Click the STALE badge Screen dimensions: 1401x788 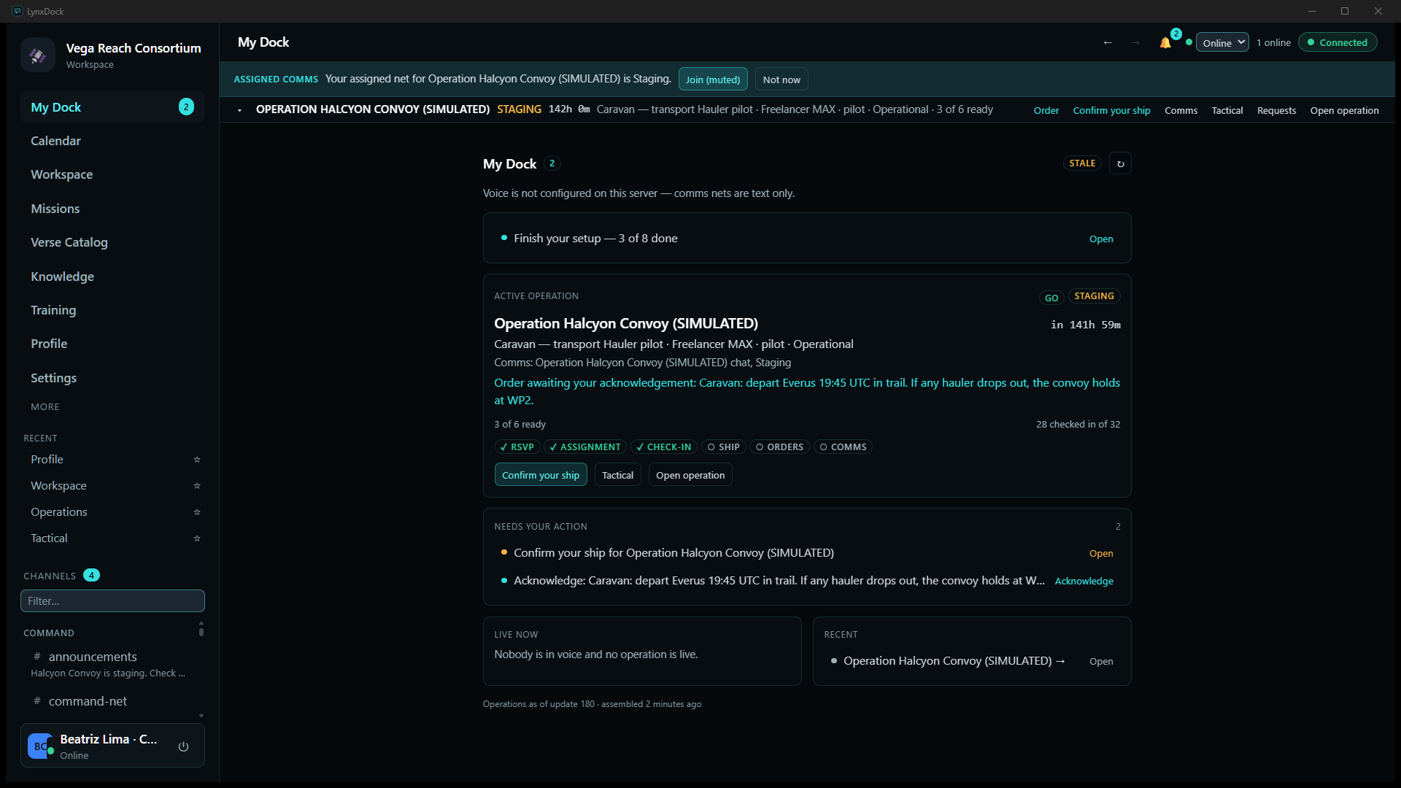pos(1082,163)
